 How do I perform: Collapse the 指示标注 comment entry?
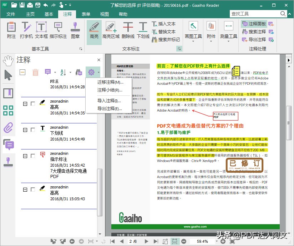click(x=25, y=156)
